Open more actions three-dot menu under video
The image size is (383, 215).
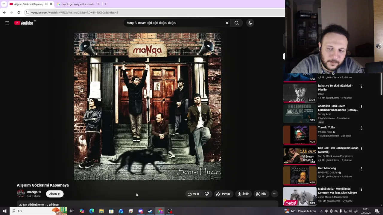[x=275, y=194]
